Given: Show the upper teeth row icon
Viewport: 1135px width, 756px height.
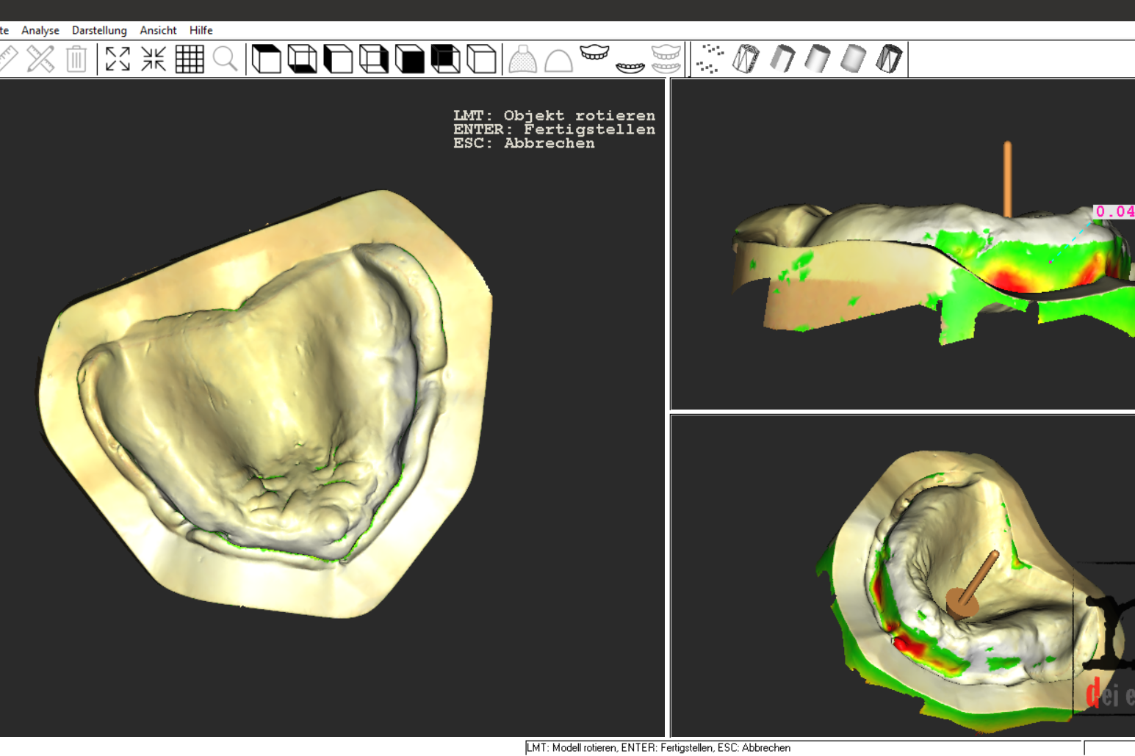Looking at the screenshot, I should point(594,53).
